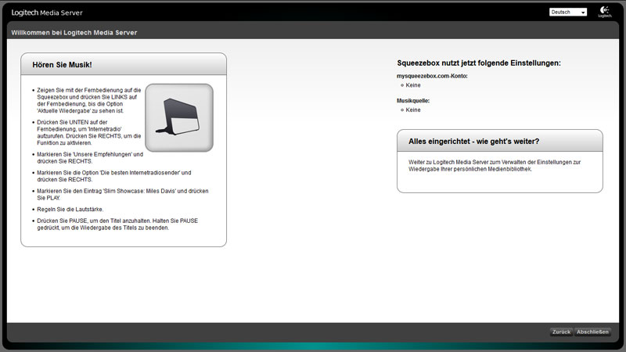This screenshot has height=352, width=626.
Task: Click 'Willkommen bei Logitech Media Server' header
Action: [74, 33]
